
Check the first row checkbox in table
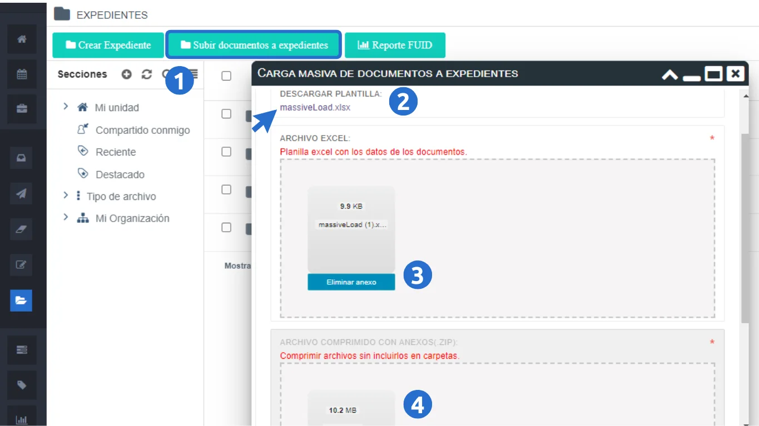coord(226,114)
